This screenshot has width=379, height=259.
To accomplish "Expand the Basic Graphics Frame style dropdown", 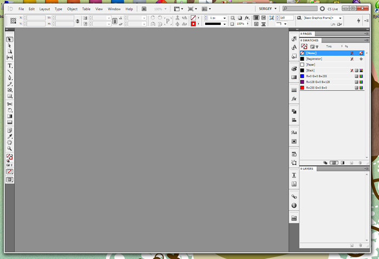I will click(x=340, y=18).
